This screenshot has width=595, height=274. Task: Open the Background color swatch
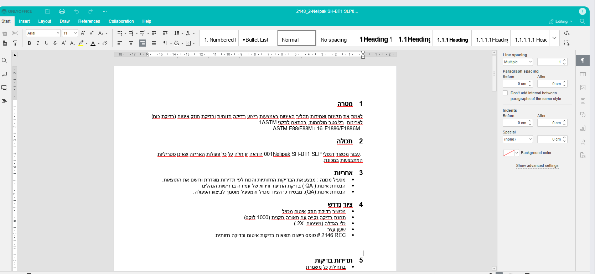tap(511, 153)
